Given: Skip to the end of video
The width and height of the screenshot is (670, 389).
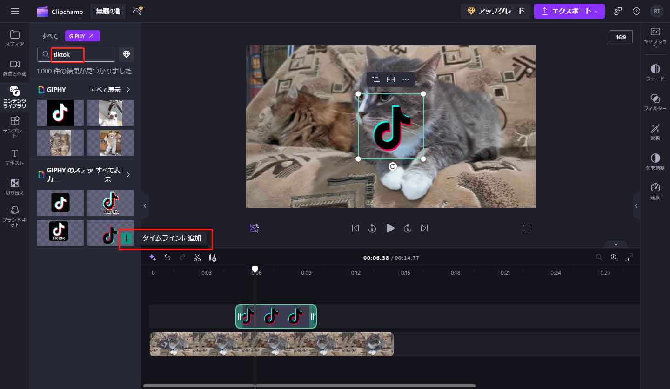Looking at the screenshot, I should tap(424, 228).
